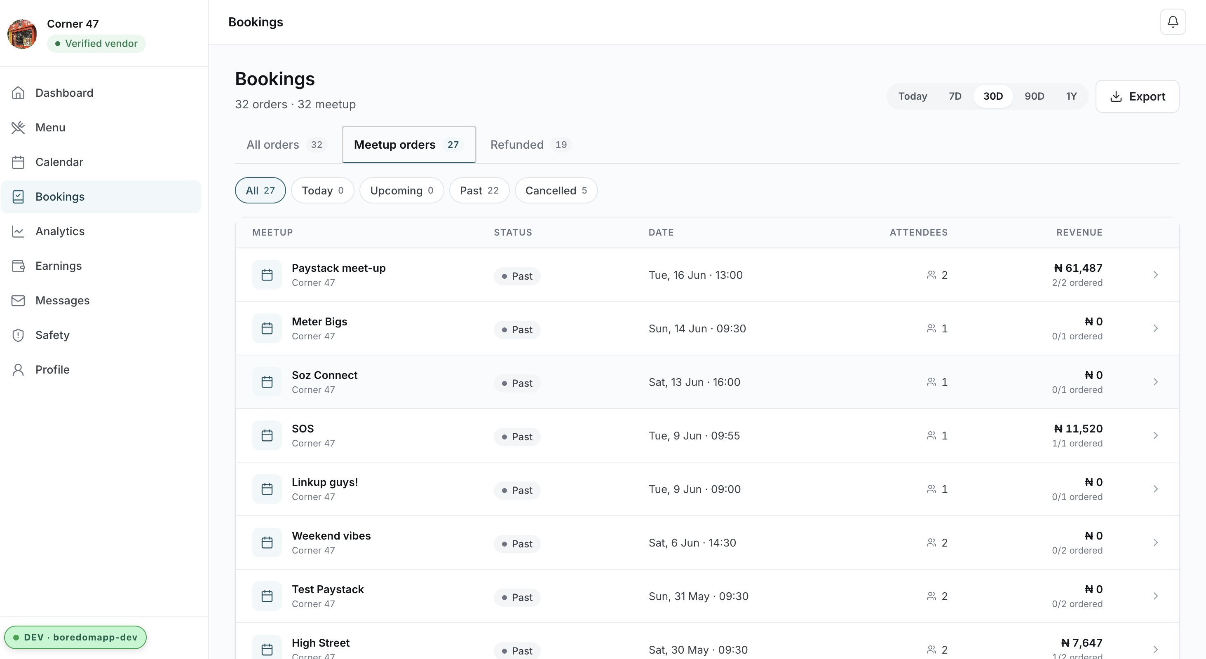Go to Analytics in sidebar
Viewport: 1206px width, 659px height.
(x=101, y=231)
